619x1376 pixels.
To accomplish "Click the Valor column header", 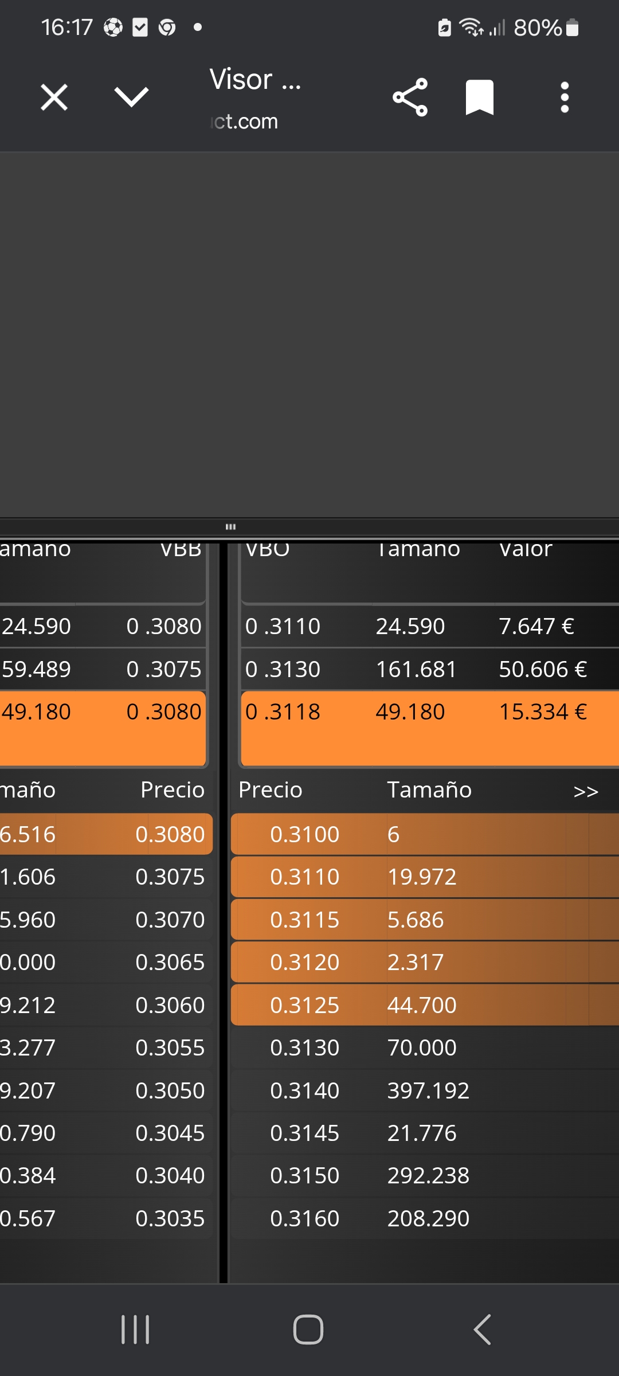I will click(526, 549).
